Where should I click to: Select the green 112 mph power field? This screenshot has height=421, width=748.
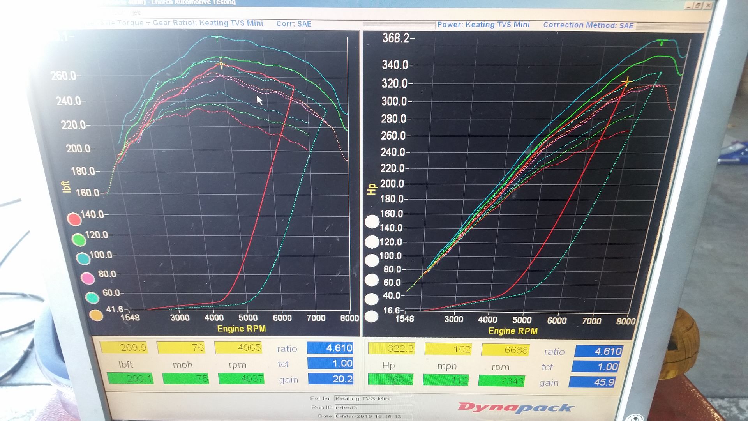(446, 380)
